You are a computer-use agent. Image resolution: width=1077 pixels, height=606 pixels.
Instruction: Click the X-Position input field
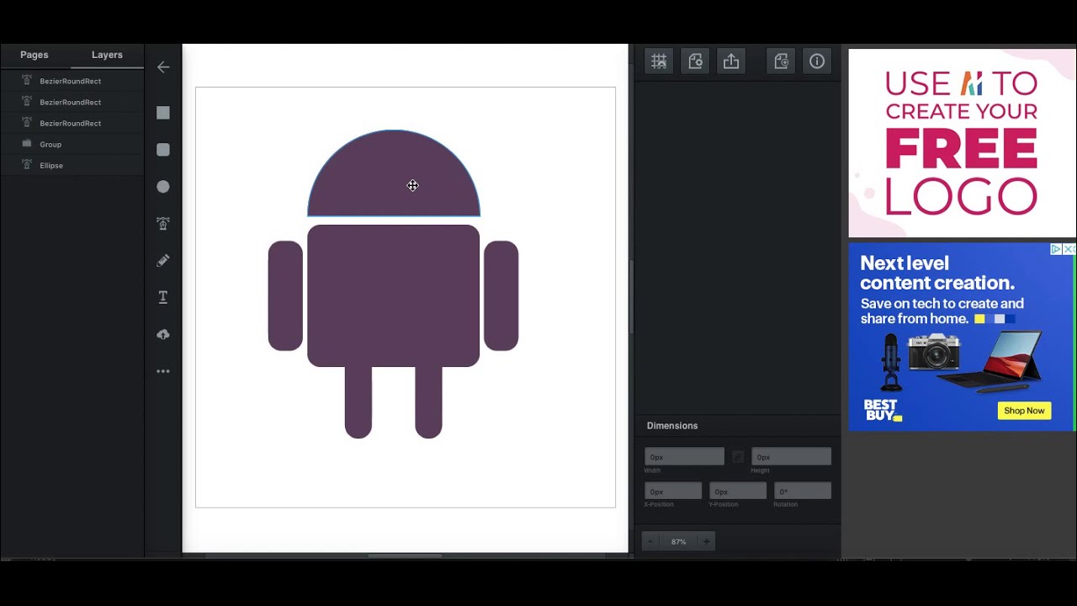pyautogui.click(x=673, y=492)
